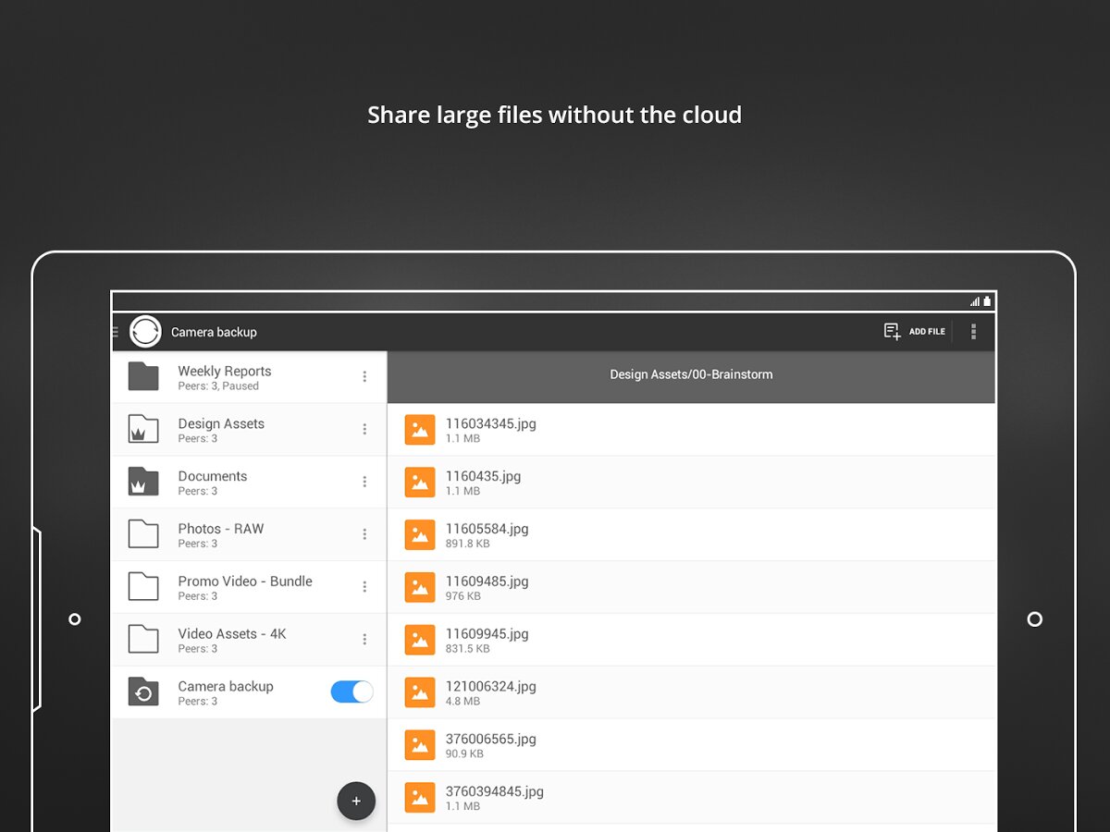Open the toolbar overflow menu
The image size is (1110, 832).
pos(973,331)
